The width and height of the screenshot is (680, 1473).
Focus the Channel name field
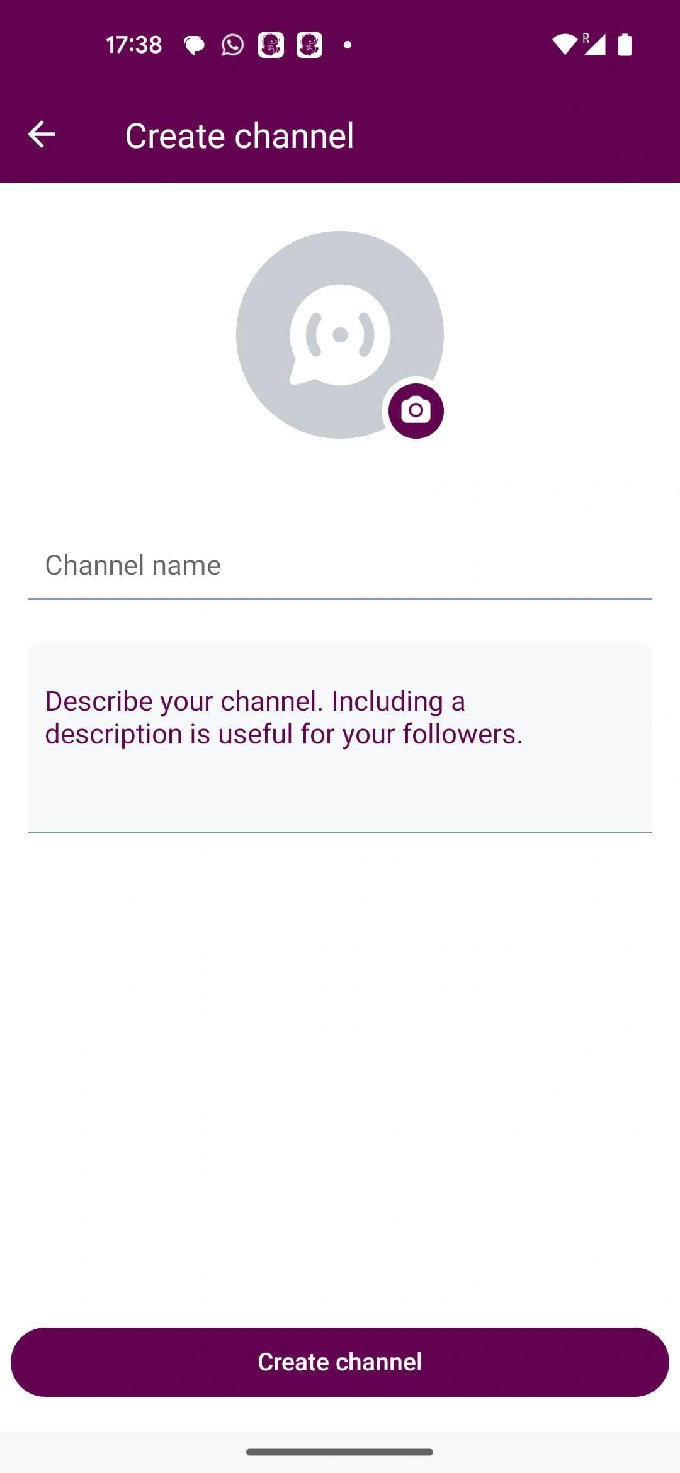tap(340, 565)
